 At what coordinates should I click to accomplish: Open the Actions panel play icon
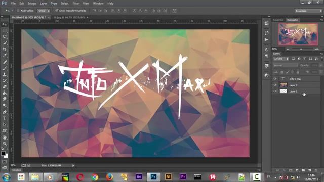(266, 39)
